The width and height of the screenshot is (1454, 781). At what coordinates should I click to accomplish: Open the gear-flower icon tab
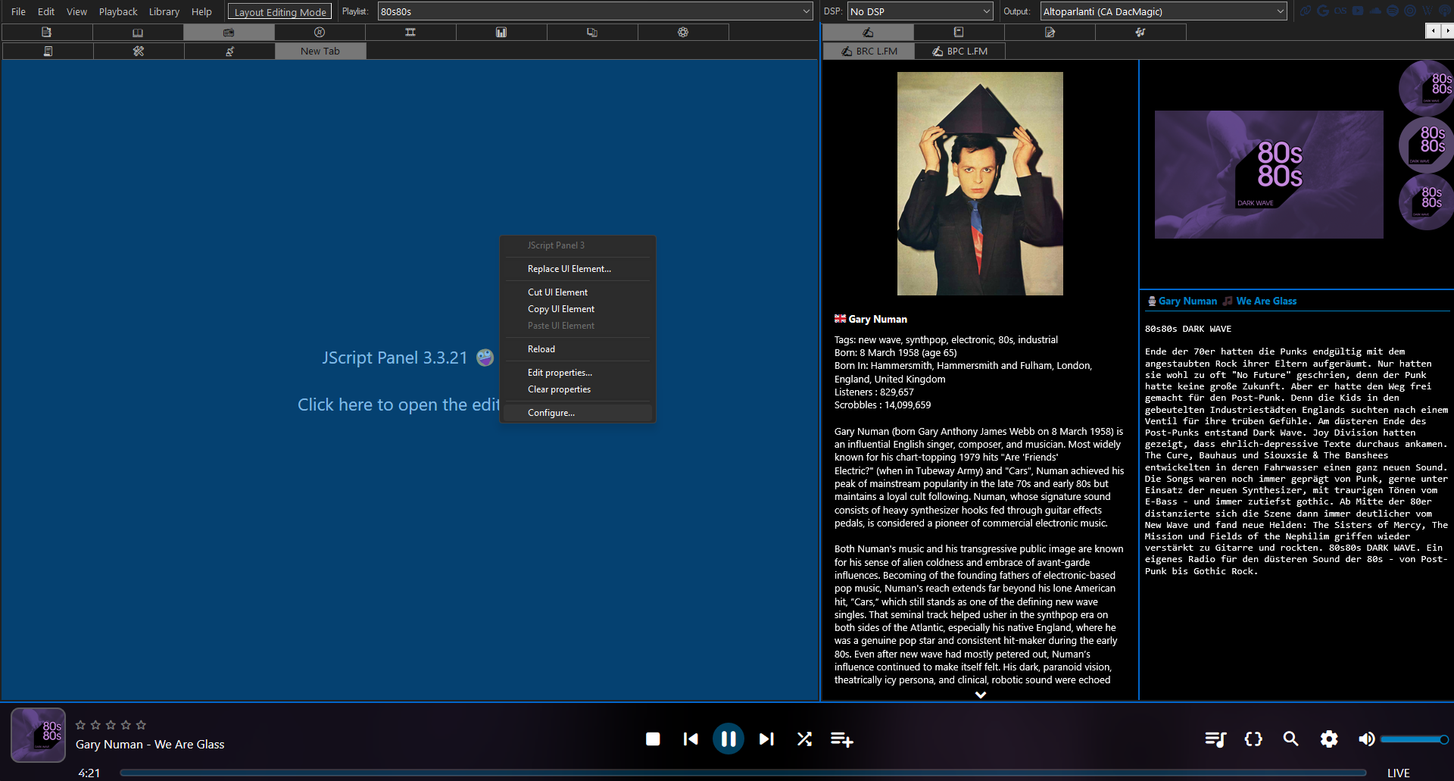point(683,33)
